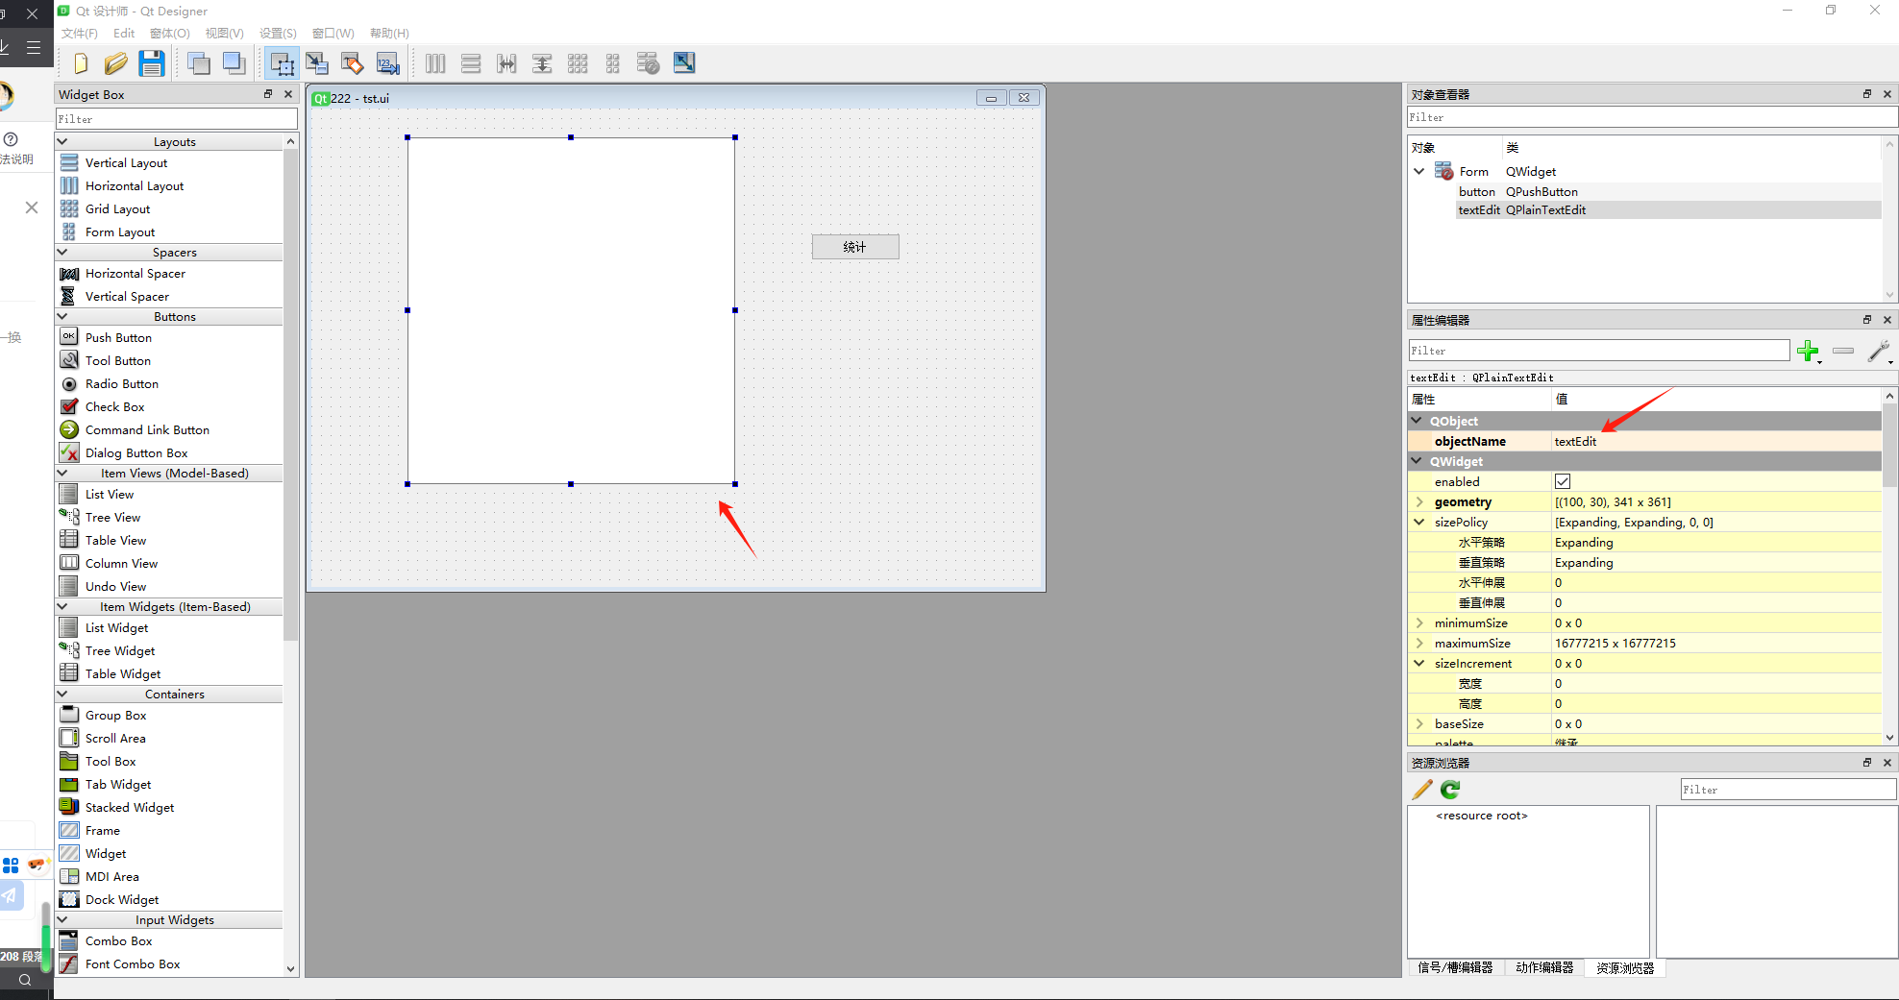Save the form with the floppy icon

151,63
